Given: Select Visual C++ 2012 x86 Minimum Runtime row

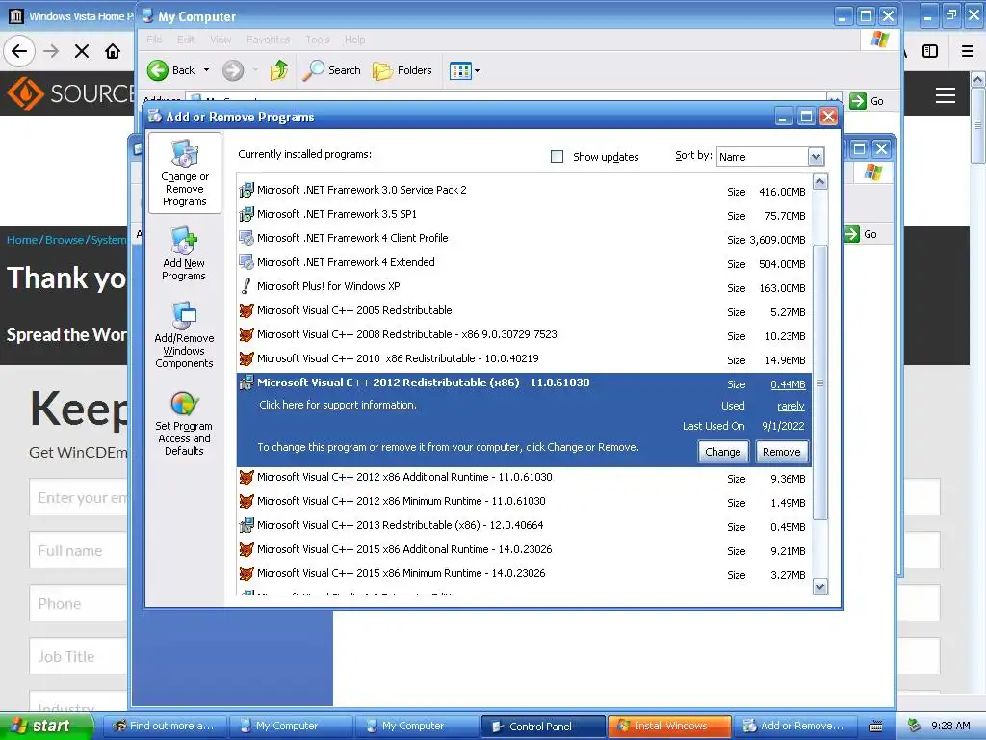Looking at the screenshot, I should pos(524,501).
